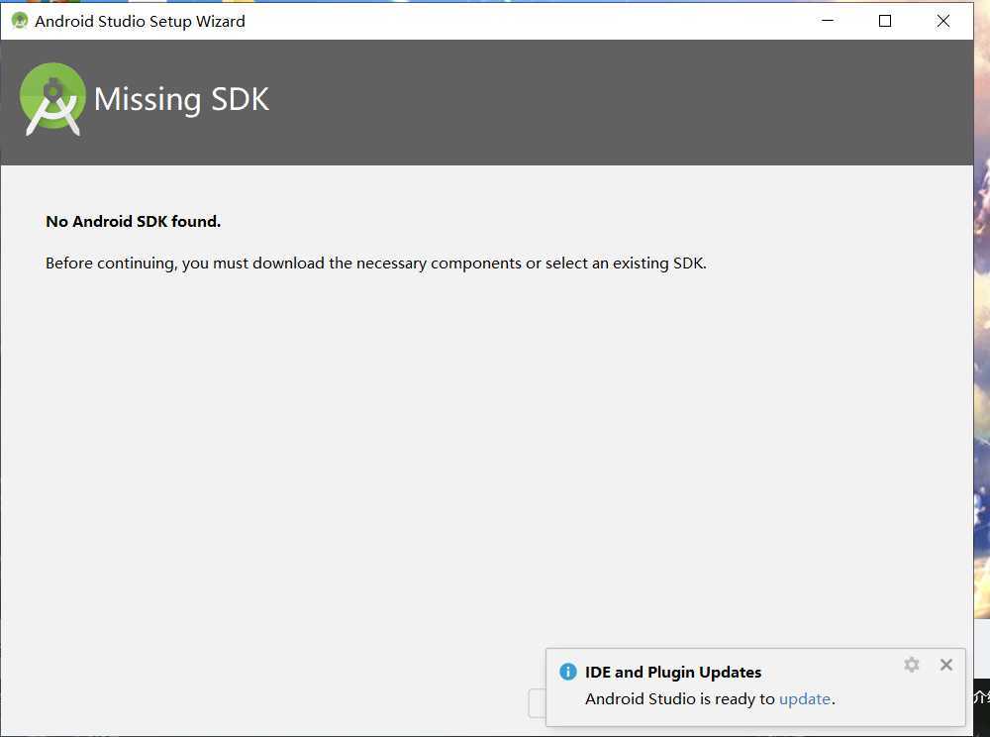Follow the blue update link
990x737 pixels.
point(804,699)
